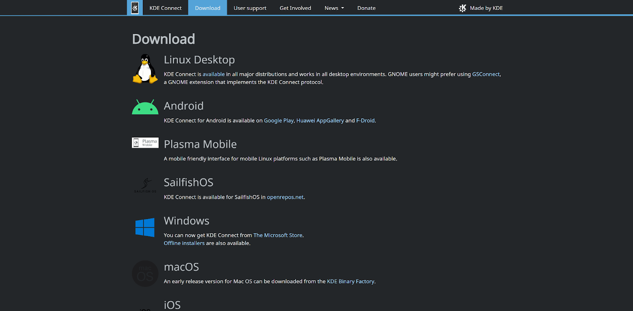633x311 pixels.
Task: Open The Microsoft Store link
Action: click(278, 235)
